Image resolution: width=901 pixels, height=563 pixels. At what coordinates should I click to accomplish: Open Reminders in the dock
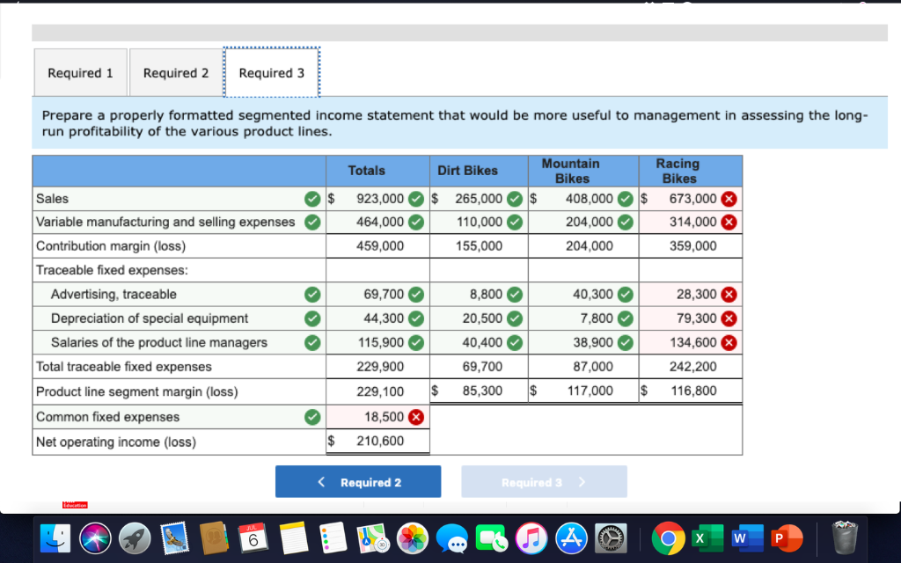click(x=333, y=538)
